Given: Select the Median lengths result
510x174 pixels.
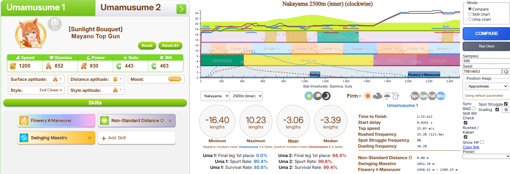Looking at the screenshot, I should coord(330,121).
